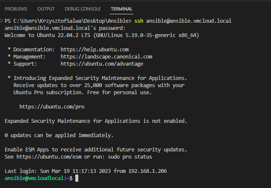Viewport: 271px width, 188px height.
Task: Select the DEBUG CONSOLE tab
Action: click(82, 9)
